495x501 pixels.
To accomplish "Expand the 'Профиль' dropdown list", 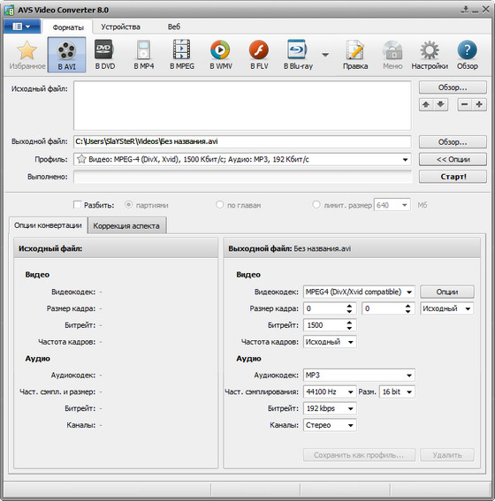I will coord(405,159).
